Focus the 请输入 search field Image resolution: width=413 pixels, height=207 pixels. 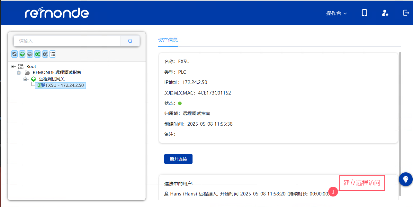[x=67, y=41]
